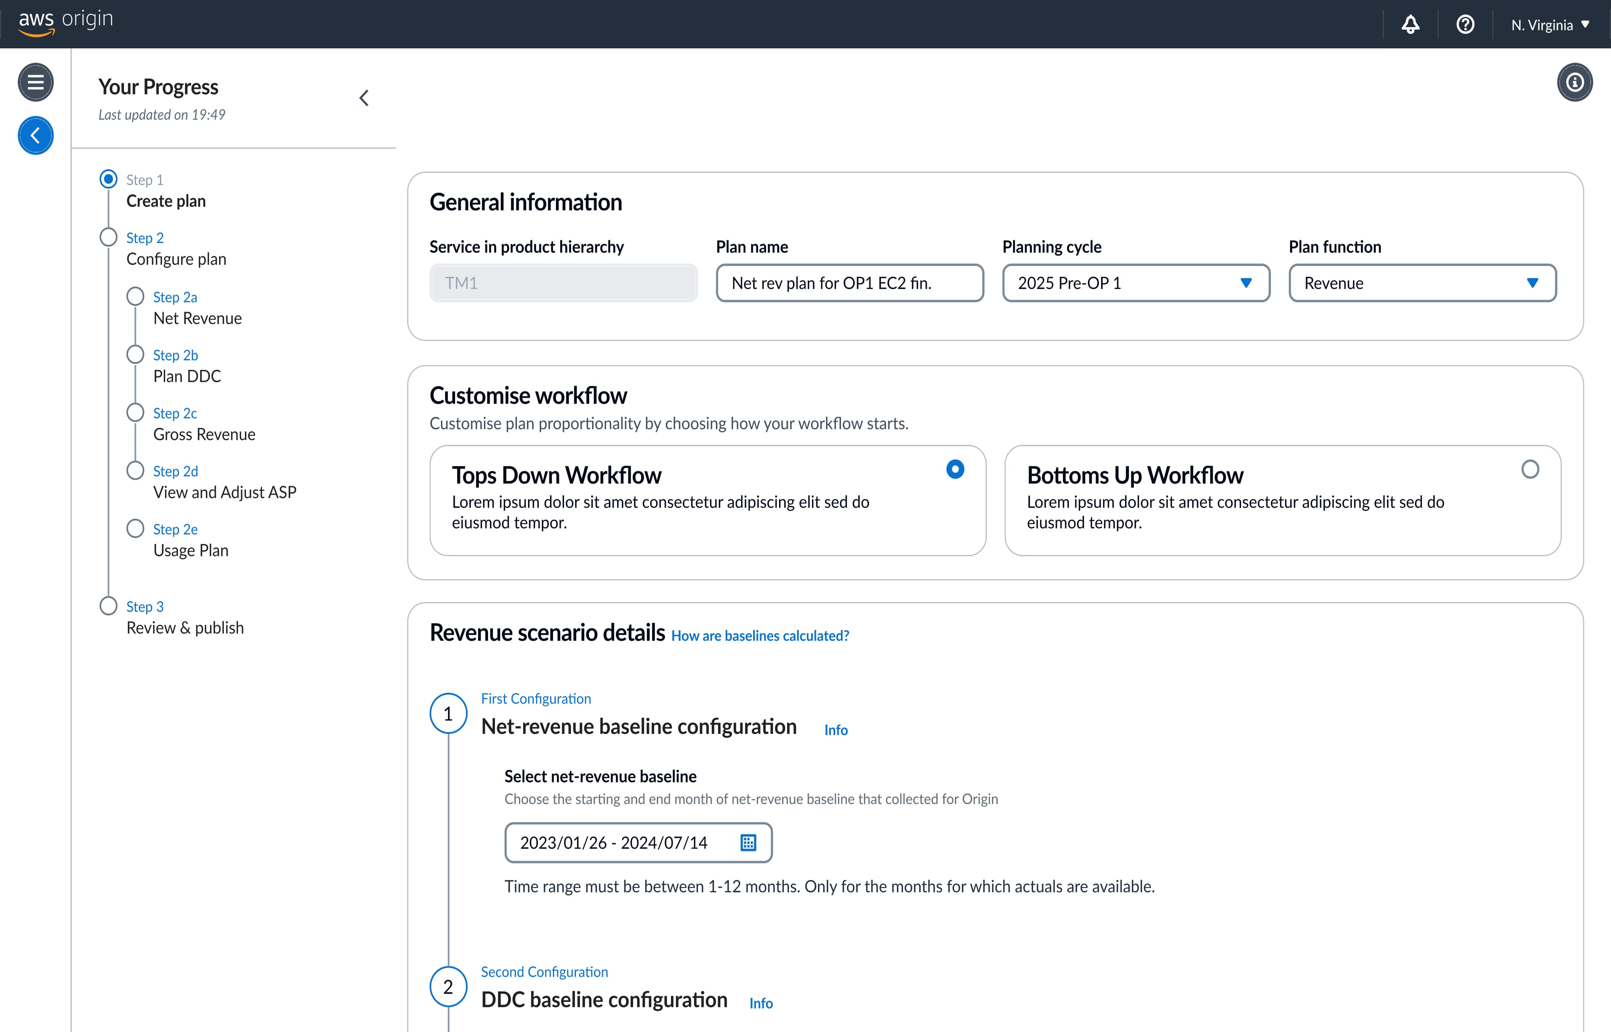1611x1032 pixels.
Task: Open the notifications bell icon
Action: 1410,25
